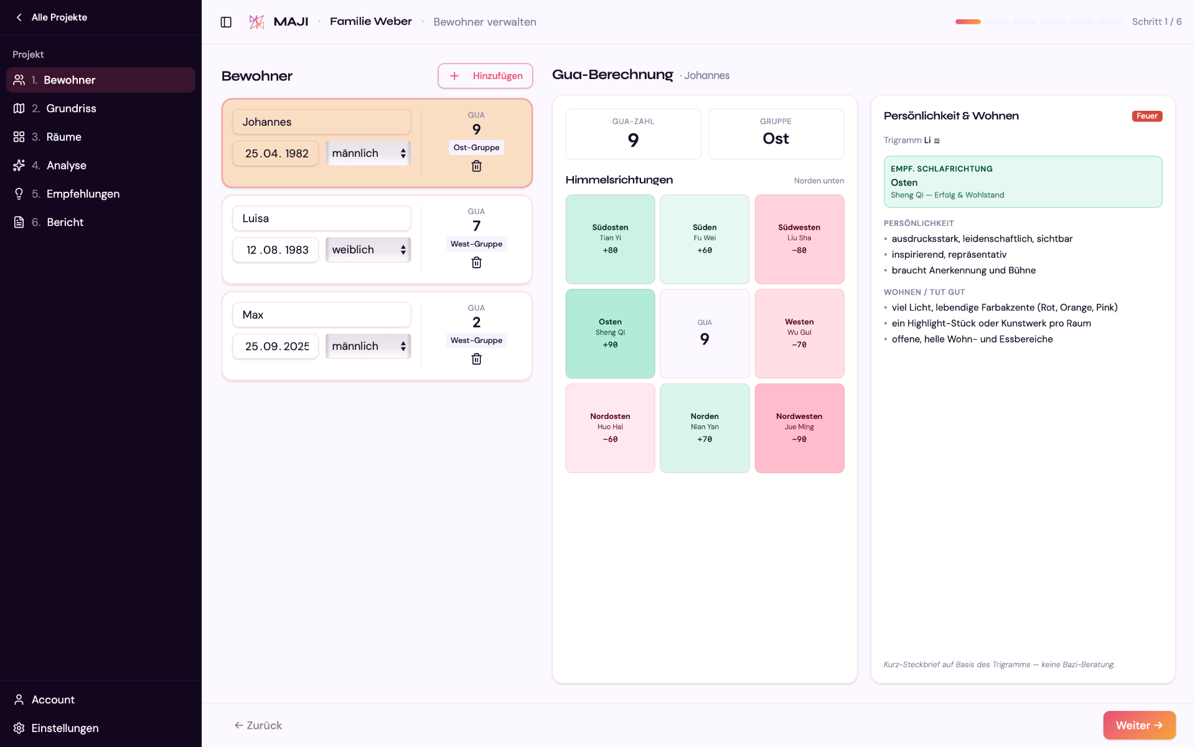Open Johannes gender dropdown
Viewport: 1195px width, 747px height.
[x=368, y=153]
